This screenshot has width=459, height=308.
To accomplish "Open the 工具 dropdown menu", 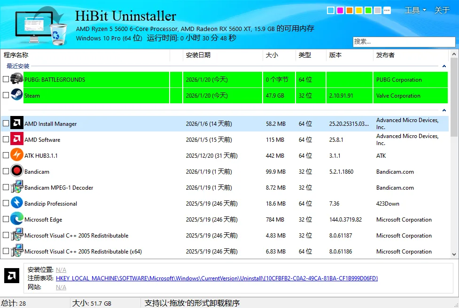I will point(415,10).
